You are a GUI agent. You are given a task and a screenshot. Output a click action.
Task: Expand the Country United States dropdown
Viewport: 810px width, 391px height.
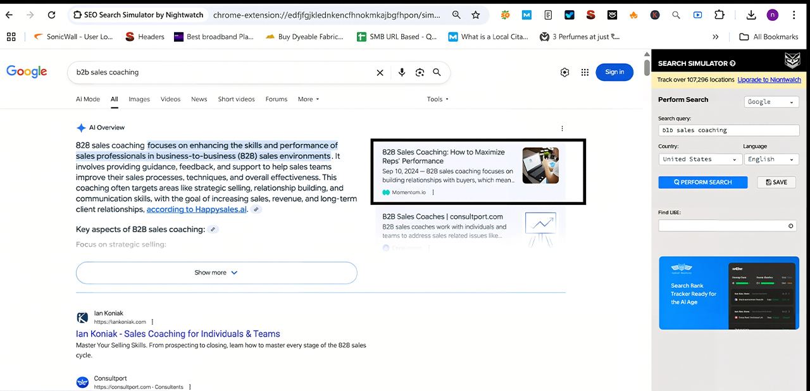point(700,159)
